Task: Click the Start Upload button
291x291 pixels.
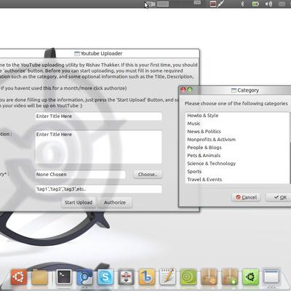Action: tap(79, 202)
